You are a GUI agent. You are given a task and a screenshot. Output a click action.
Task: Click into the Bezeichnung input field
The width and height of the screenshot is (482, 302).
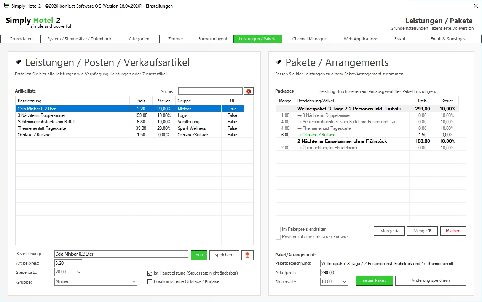121,254
